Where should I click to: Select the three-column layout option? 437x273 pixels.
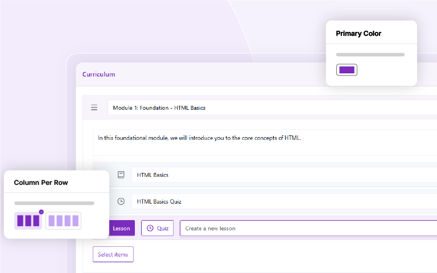(x=28, y=221)
